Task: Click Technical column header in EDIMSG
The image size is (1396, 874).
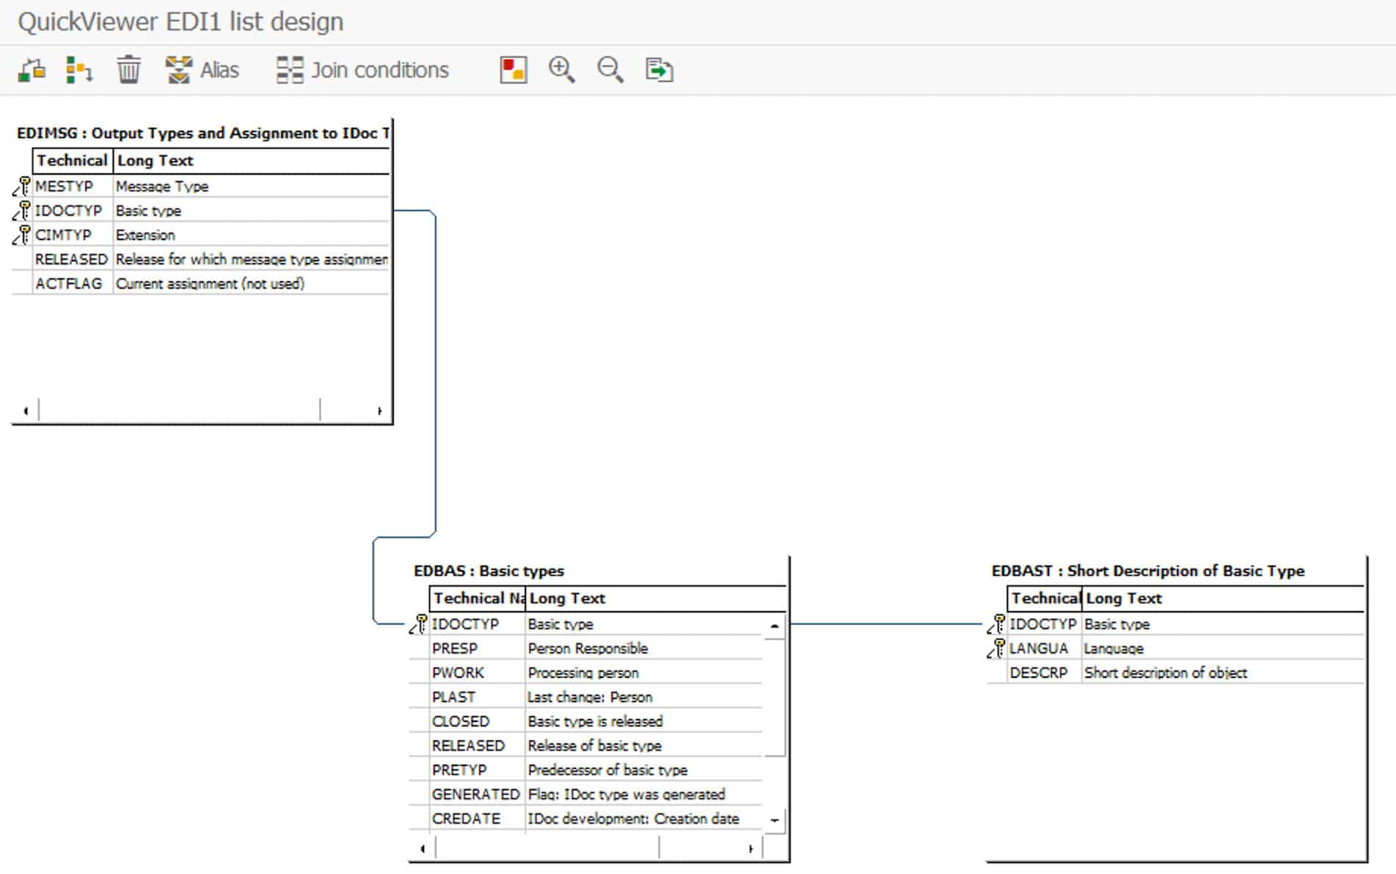Action: pos(72,161)
